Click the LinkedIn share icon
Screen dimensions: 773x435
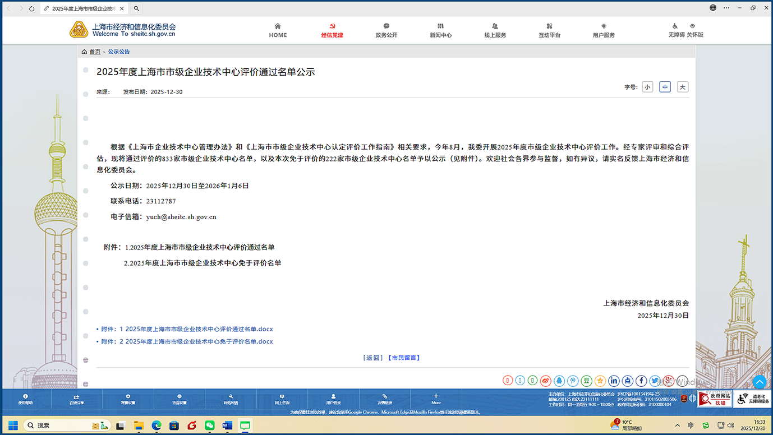pos(614,381)
